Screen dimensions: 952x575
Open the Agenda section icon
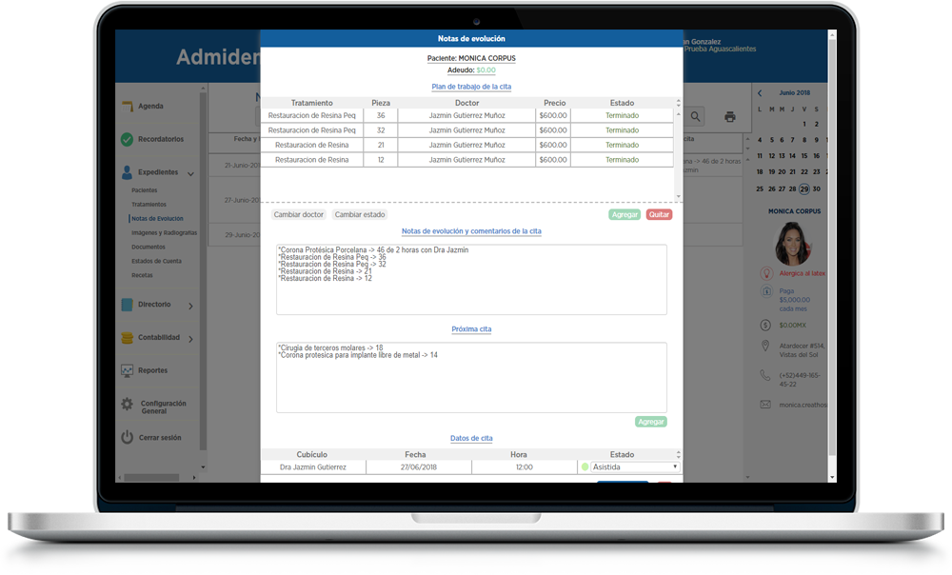(127, 107)
